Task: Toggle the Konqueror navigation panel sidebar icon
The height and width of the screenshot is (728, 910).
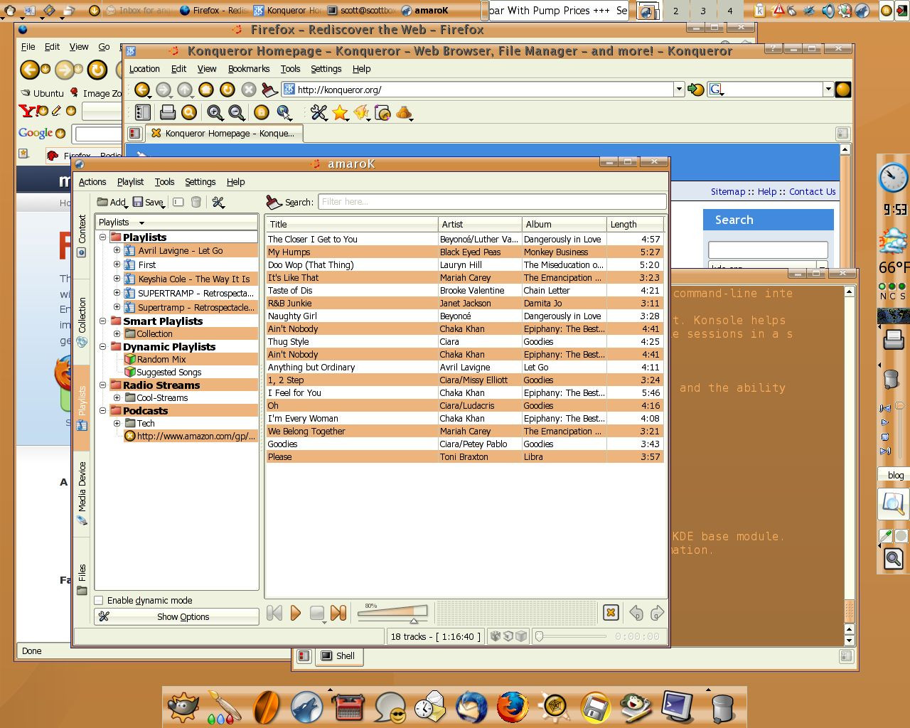Action: pos(142,112)
